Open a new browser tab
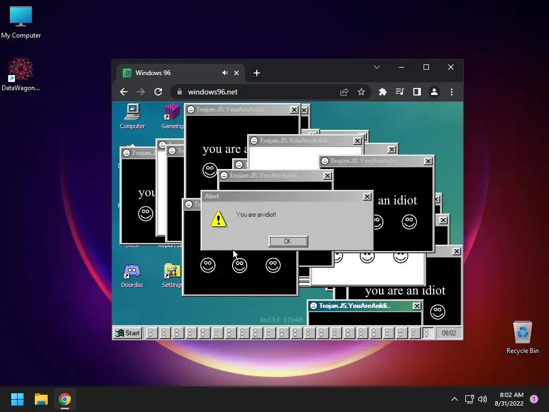The width and height of the screenshot is (549, 412). click(257, 73)
